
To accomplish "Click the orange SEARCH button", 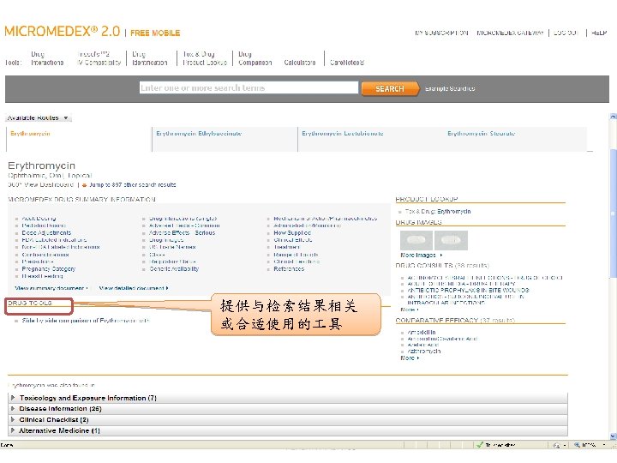I will point(390,88).
